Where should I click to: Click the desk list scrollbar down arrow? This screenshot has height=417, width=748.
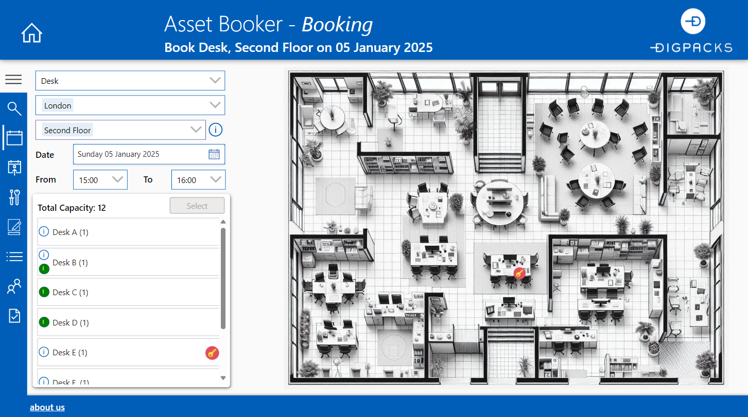[223, 378]
